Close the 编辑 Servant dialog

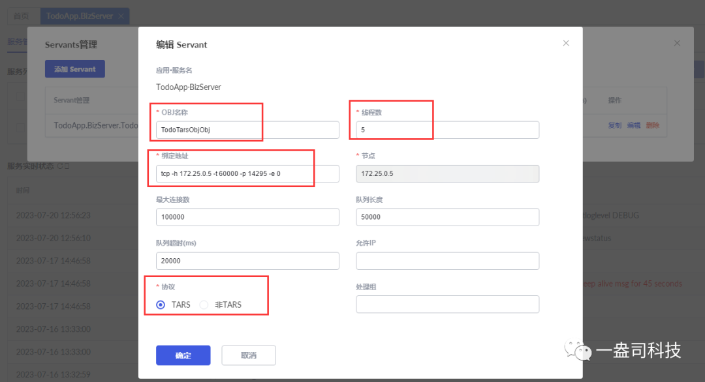point(565,42)
